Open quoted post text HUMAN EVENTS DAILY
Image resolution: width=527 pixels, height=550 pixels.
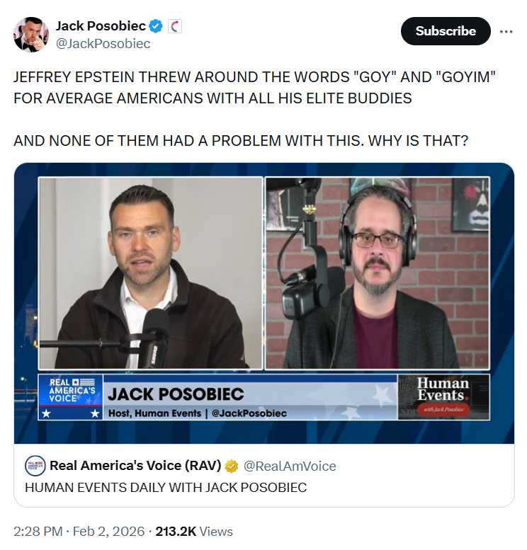pos(166,487)
